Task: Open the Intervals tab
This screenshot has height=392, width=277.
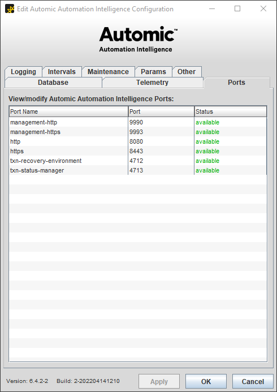Action: click(62, 72)
